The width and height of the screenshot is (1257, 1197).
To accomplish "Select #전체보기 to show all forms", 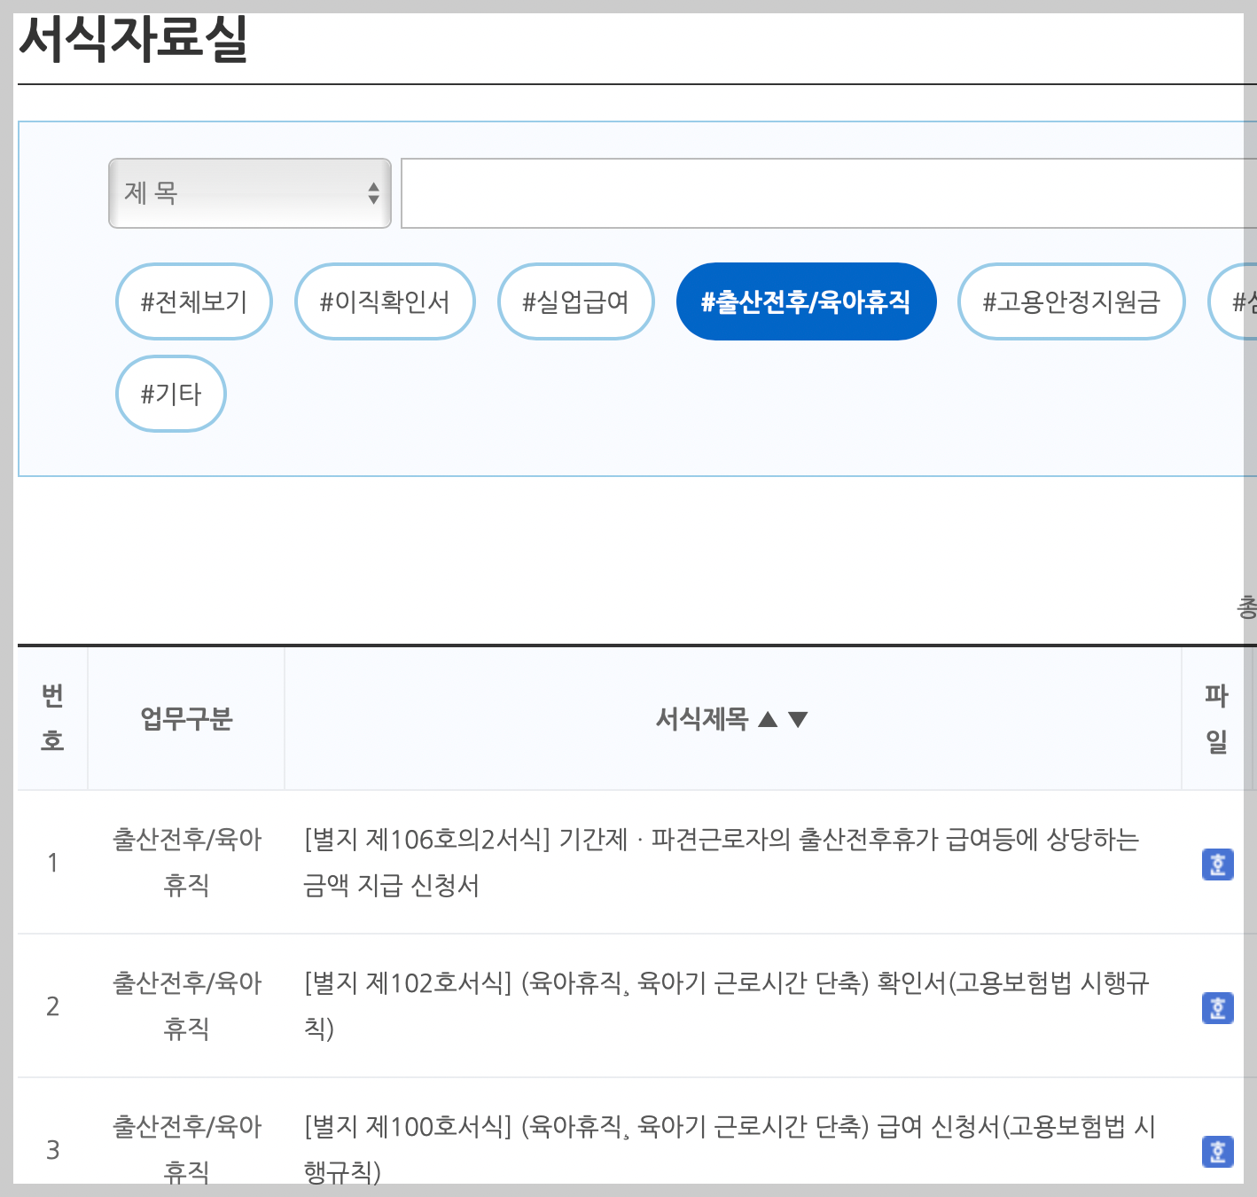I will (x=193, y=301).
